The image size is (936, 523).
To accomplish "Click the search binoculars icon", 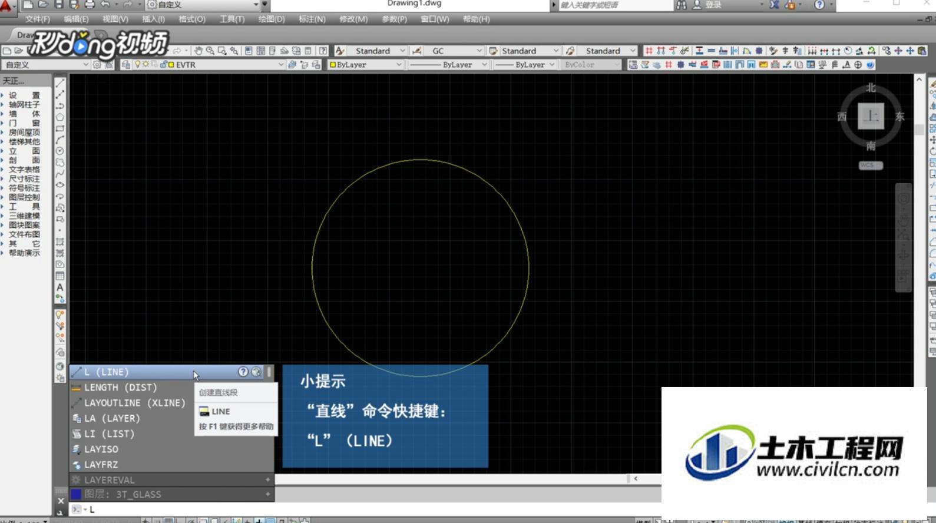I will 682,5.
